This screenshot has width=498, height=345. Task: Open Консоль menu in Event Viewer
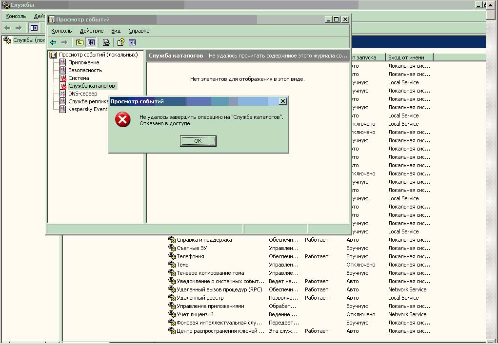[61, 31]
